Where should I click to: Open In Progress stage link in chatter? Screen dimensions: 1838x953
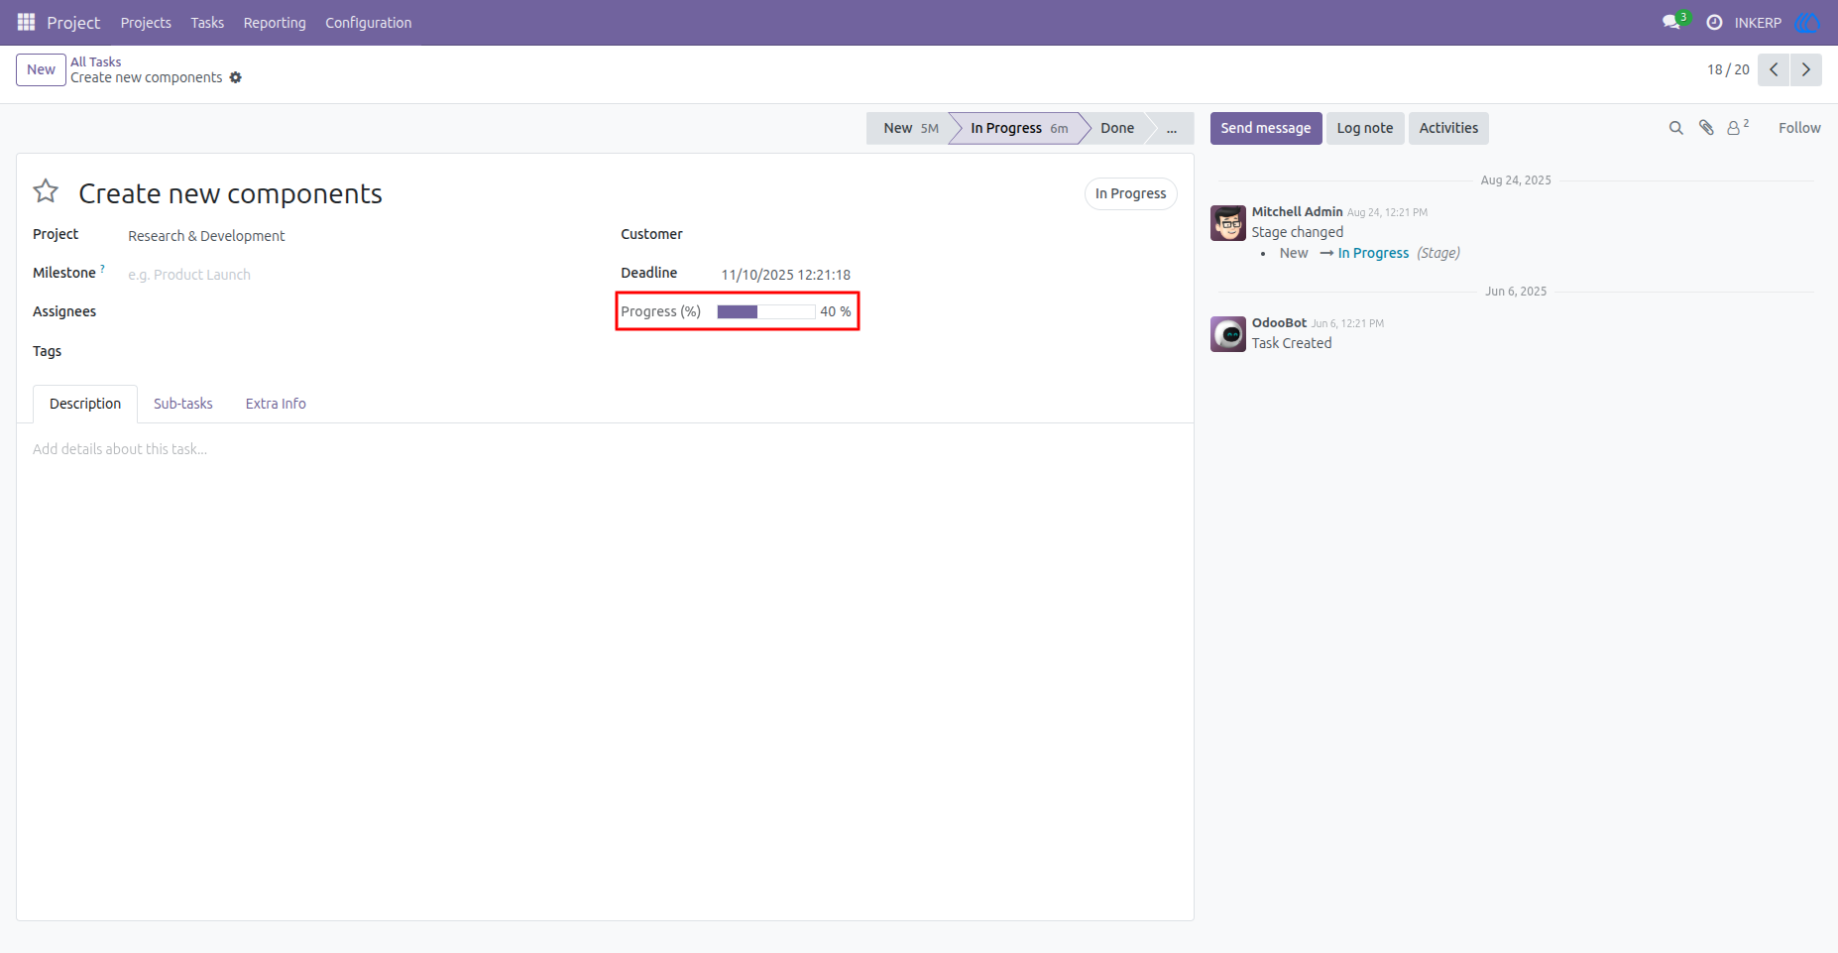(x=1373, y=253)
